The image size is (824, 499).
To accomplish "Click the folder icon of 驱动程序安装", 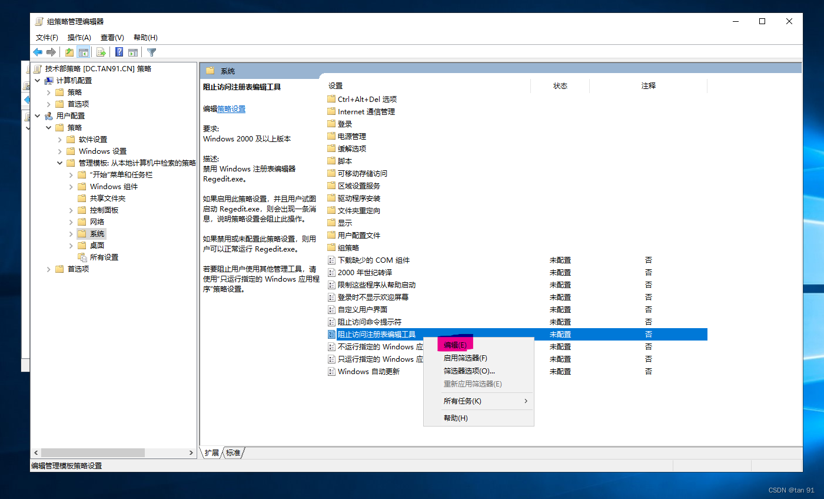I will (x=331, y=198).
